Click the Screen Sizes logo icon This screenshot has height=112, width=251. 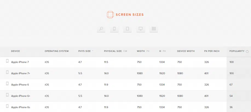(x=110, y=15)
